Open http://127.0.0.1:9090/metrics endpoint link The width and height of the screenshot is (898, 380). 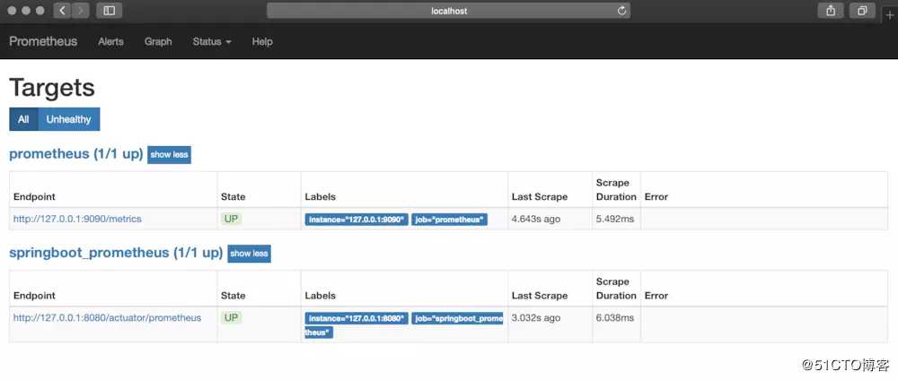77,219
